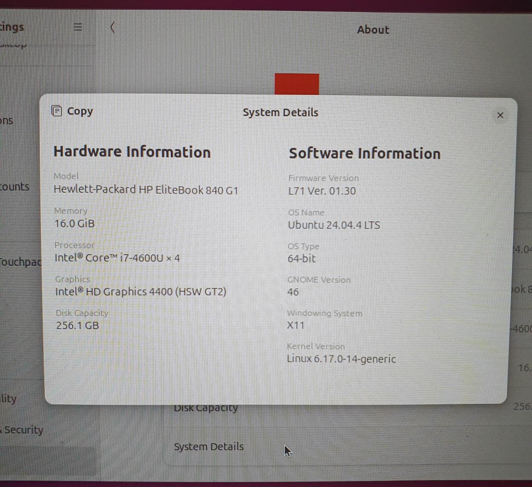Image resolution: width=532 pixels, height=487 pixels.
Task: Click the 'Firmware Version' field label
Action: point(323,178)
